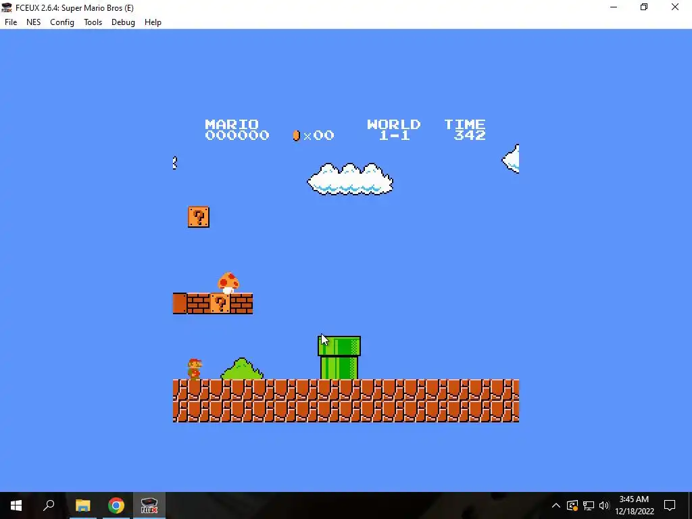The width and height of the screenshot is (692, 519).
Task: Open the NES menu
Action: click(x=34, y=22)
